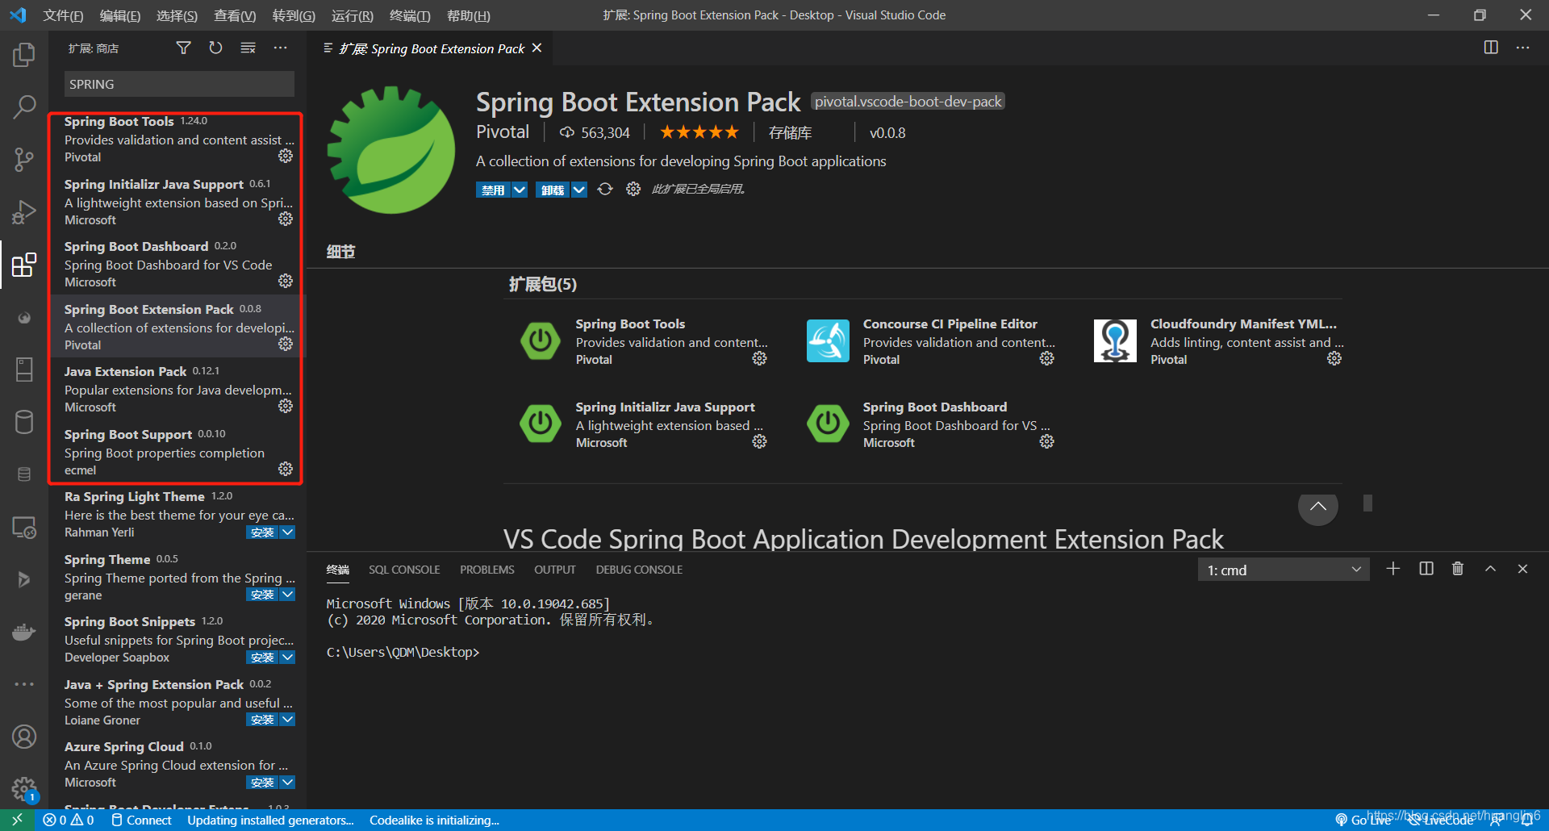
Task: Close the terminal panel
Action: [1522, 569]
